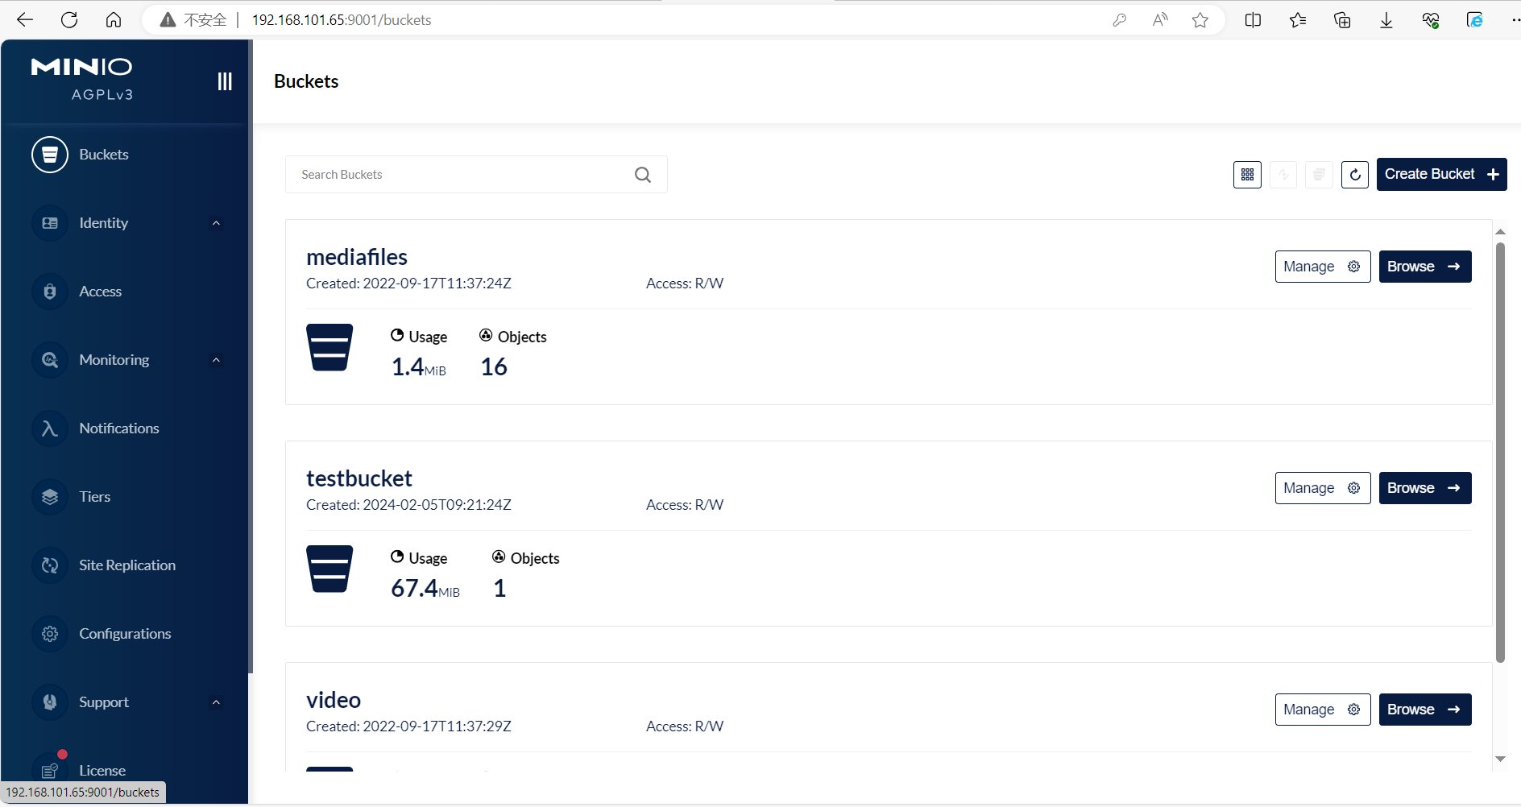Open browser split screen view
The height and width of the screenshot is (807, 1521).
tap(1253, 20)
